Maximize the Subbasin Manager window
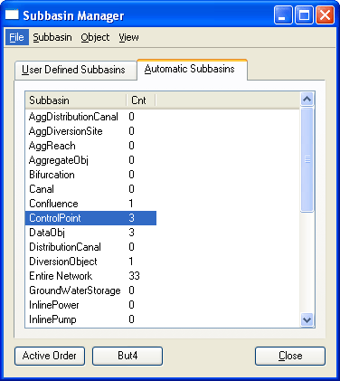Image resolution: width=340 pixels, height=381 pixels. coord(304,14)
